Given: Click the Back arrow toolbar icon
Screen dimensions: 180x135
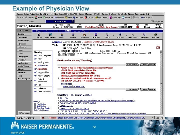Looking at the screenshot, I should tap(18, 17).
